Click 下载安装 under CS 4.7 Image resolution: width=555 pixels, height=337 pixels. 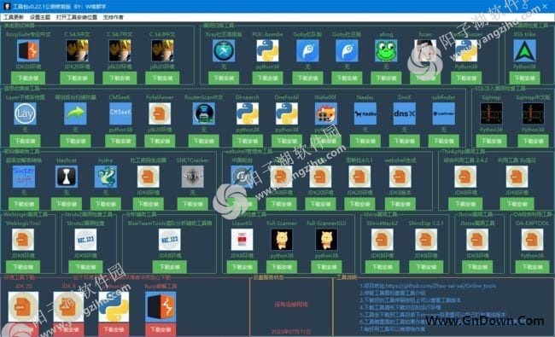coord(120,78)
